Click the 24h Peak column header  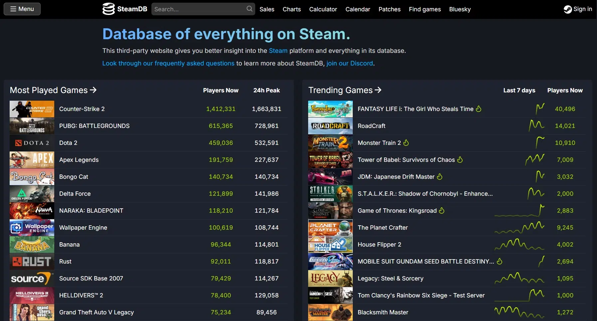click(x=267, y=90)
